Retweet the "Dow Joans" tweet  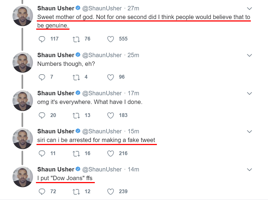click(76, 192)
